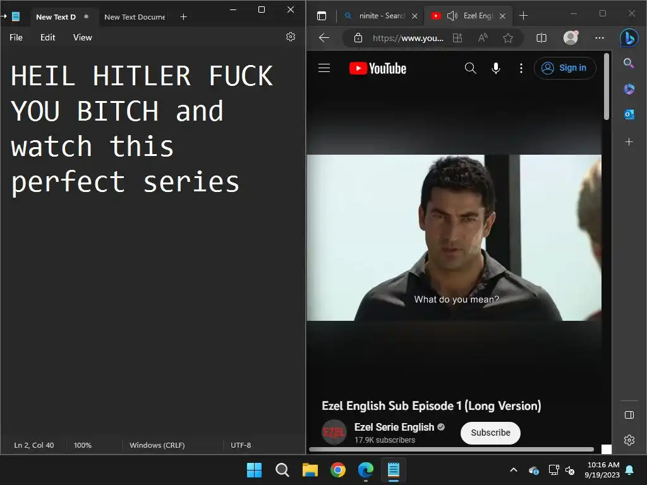This screenshot has width=647, height=485.
Task: Open Edge Settings and more menu
Action: pyautogui.click(x=600, y=38)
